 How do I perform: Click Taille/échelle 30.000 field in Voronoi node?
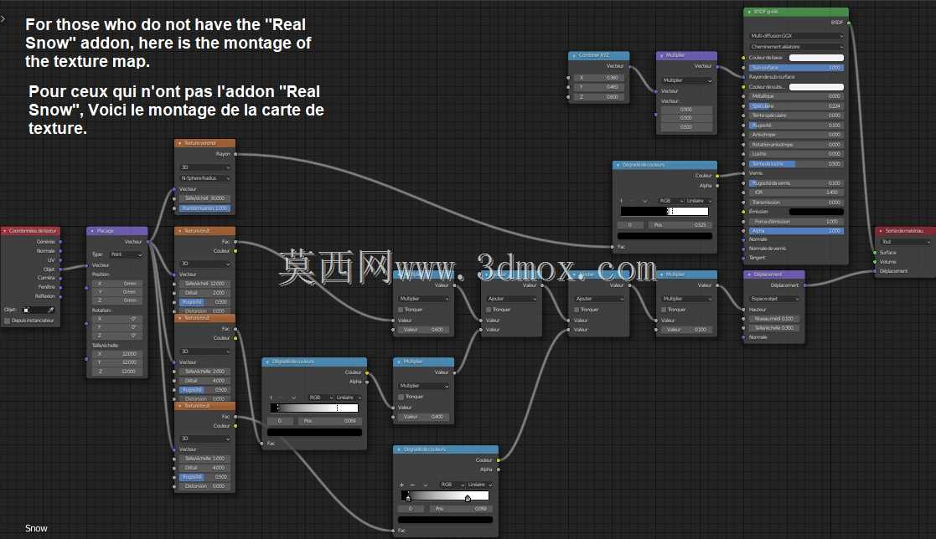point(204,198)
